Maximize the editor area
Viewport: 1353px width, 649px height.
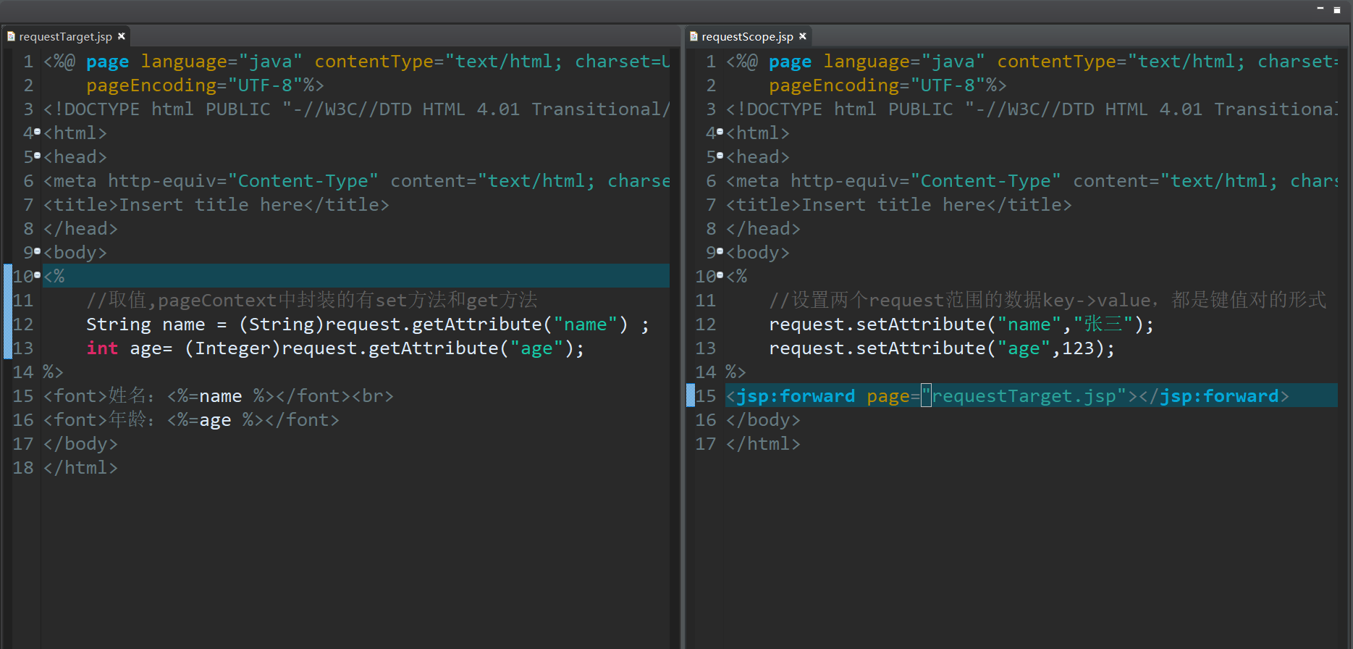tap(1337, 9)
